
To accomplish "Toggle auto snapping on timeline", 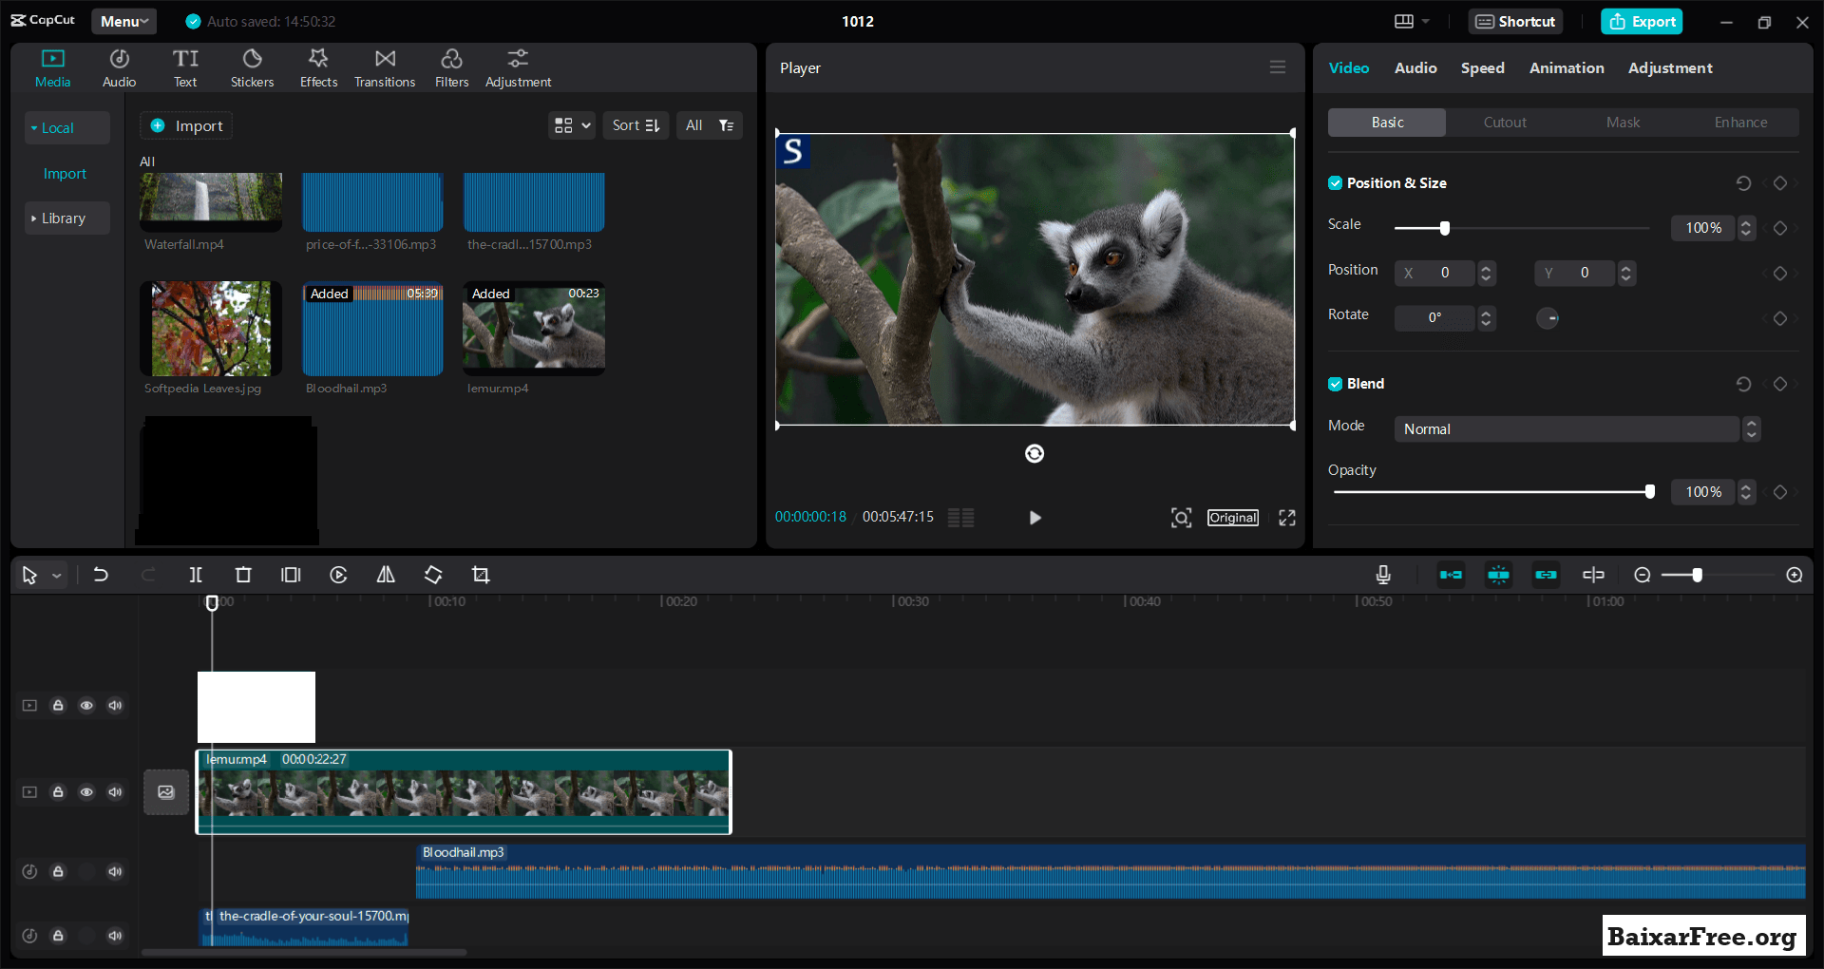I will (1498, 575).
